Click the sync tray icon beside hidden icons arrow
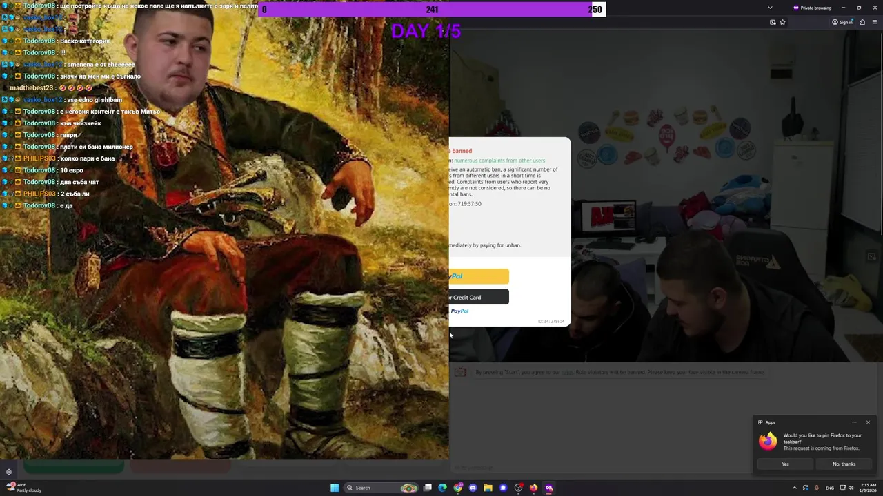Viewport: 883px width, 496px height. point(805,488)
